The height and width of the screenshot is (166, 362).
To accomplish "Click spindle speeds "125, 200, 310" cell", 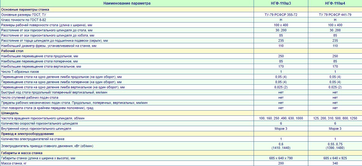I will [335, 118].
